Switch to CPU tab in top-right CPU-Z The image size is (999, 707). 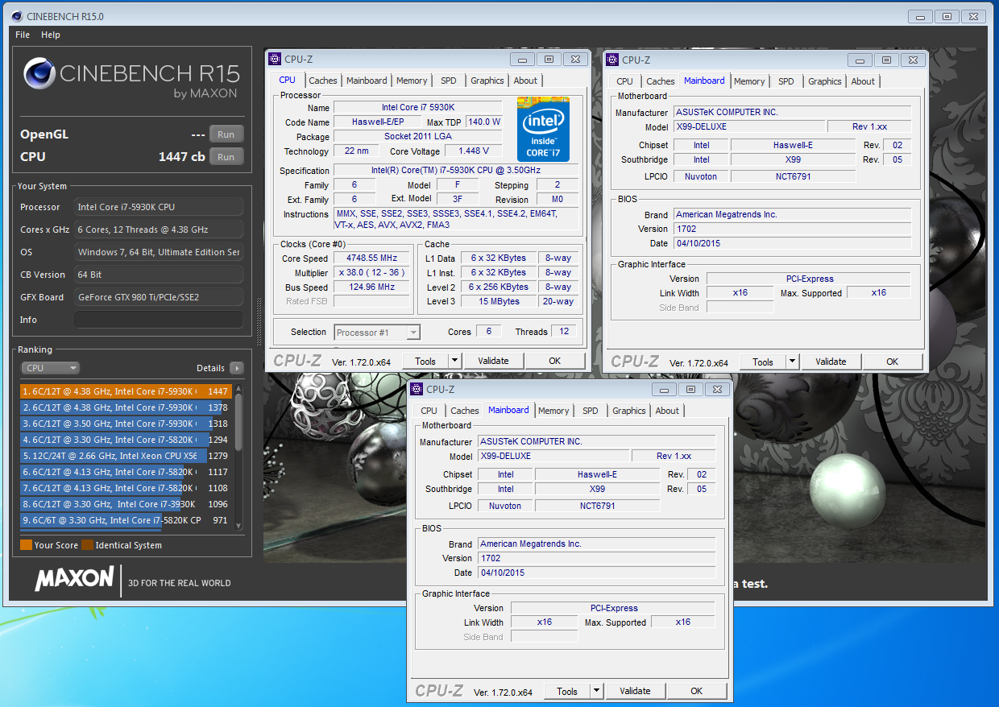point(624,81)
